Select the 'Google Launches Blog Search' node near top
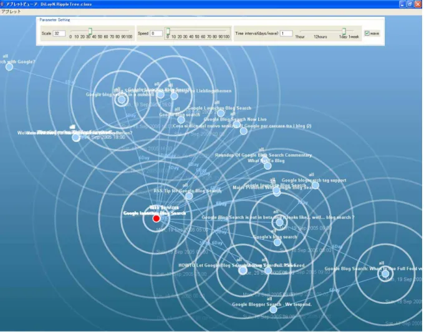The width and height of the screenshot is (424, 332). (221, 113)
